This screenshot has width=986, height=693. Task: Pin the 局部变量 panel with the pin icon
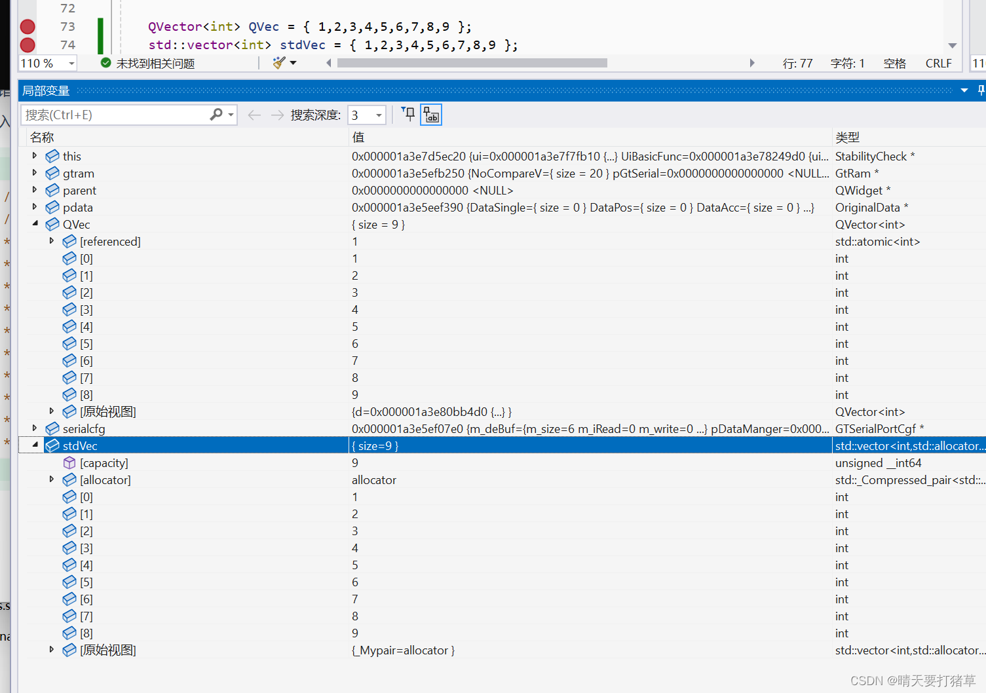(x=981, y=90)
